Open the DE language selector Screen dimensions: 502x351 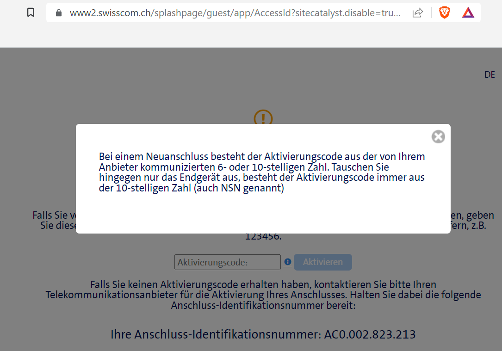point(490,75)
